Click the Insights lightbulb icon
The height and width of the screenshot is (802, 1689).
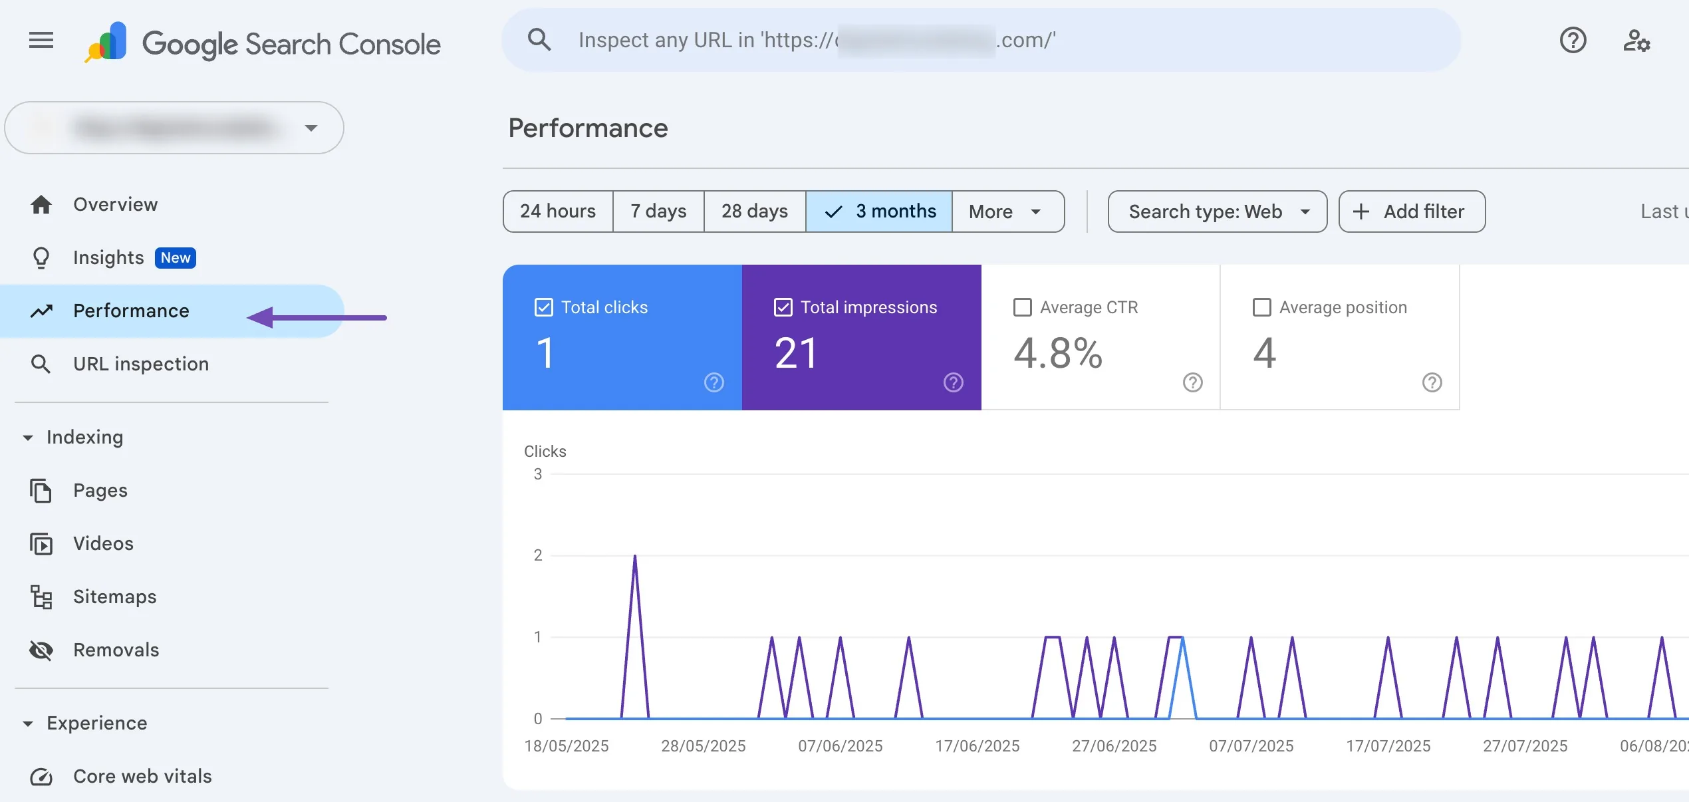(x=41, y=257)
